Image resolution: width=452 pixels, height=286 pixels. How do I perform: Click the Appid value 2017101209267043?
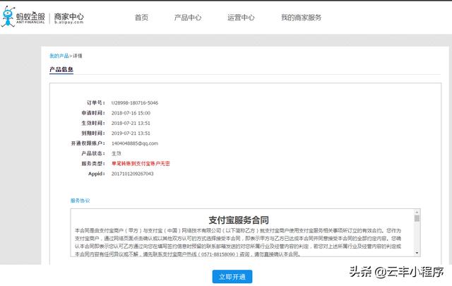pos(132,174)
